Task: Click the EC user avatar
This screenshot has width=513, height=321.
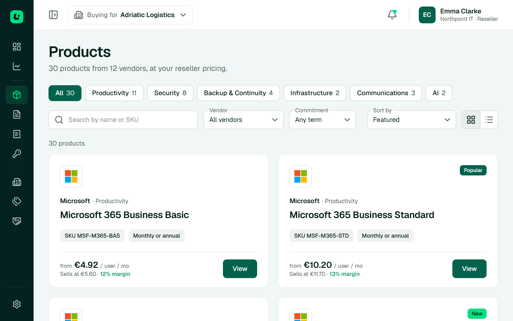Action: 427,15
